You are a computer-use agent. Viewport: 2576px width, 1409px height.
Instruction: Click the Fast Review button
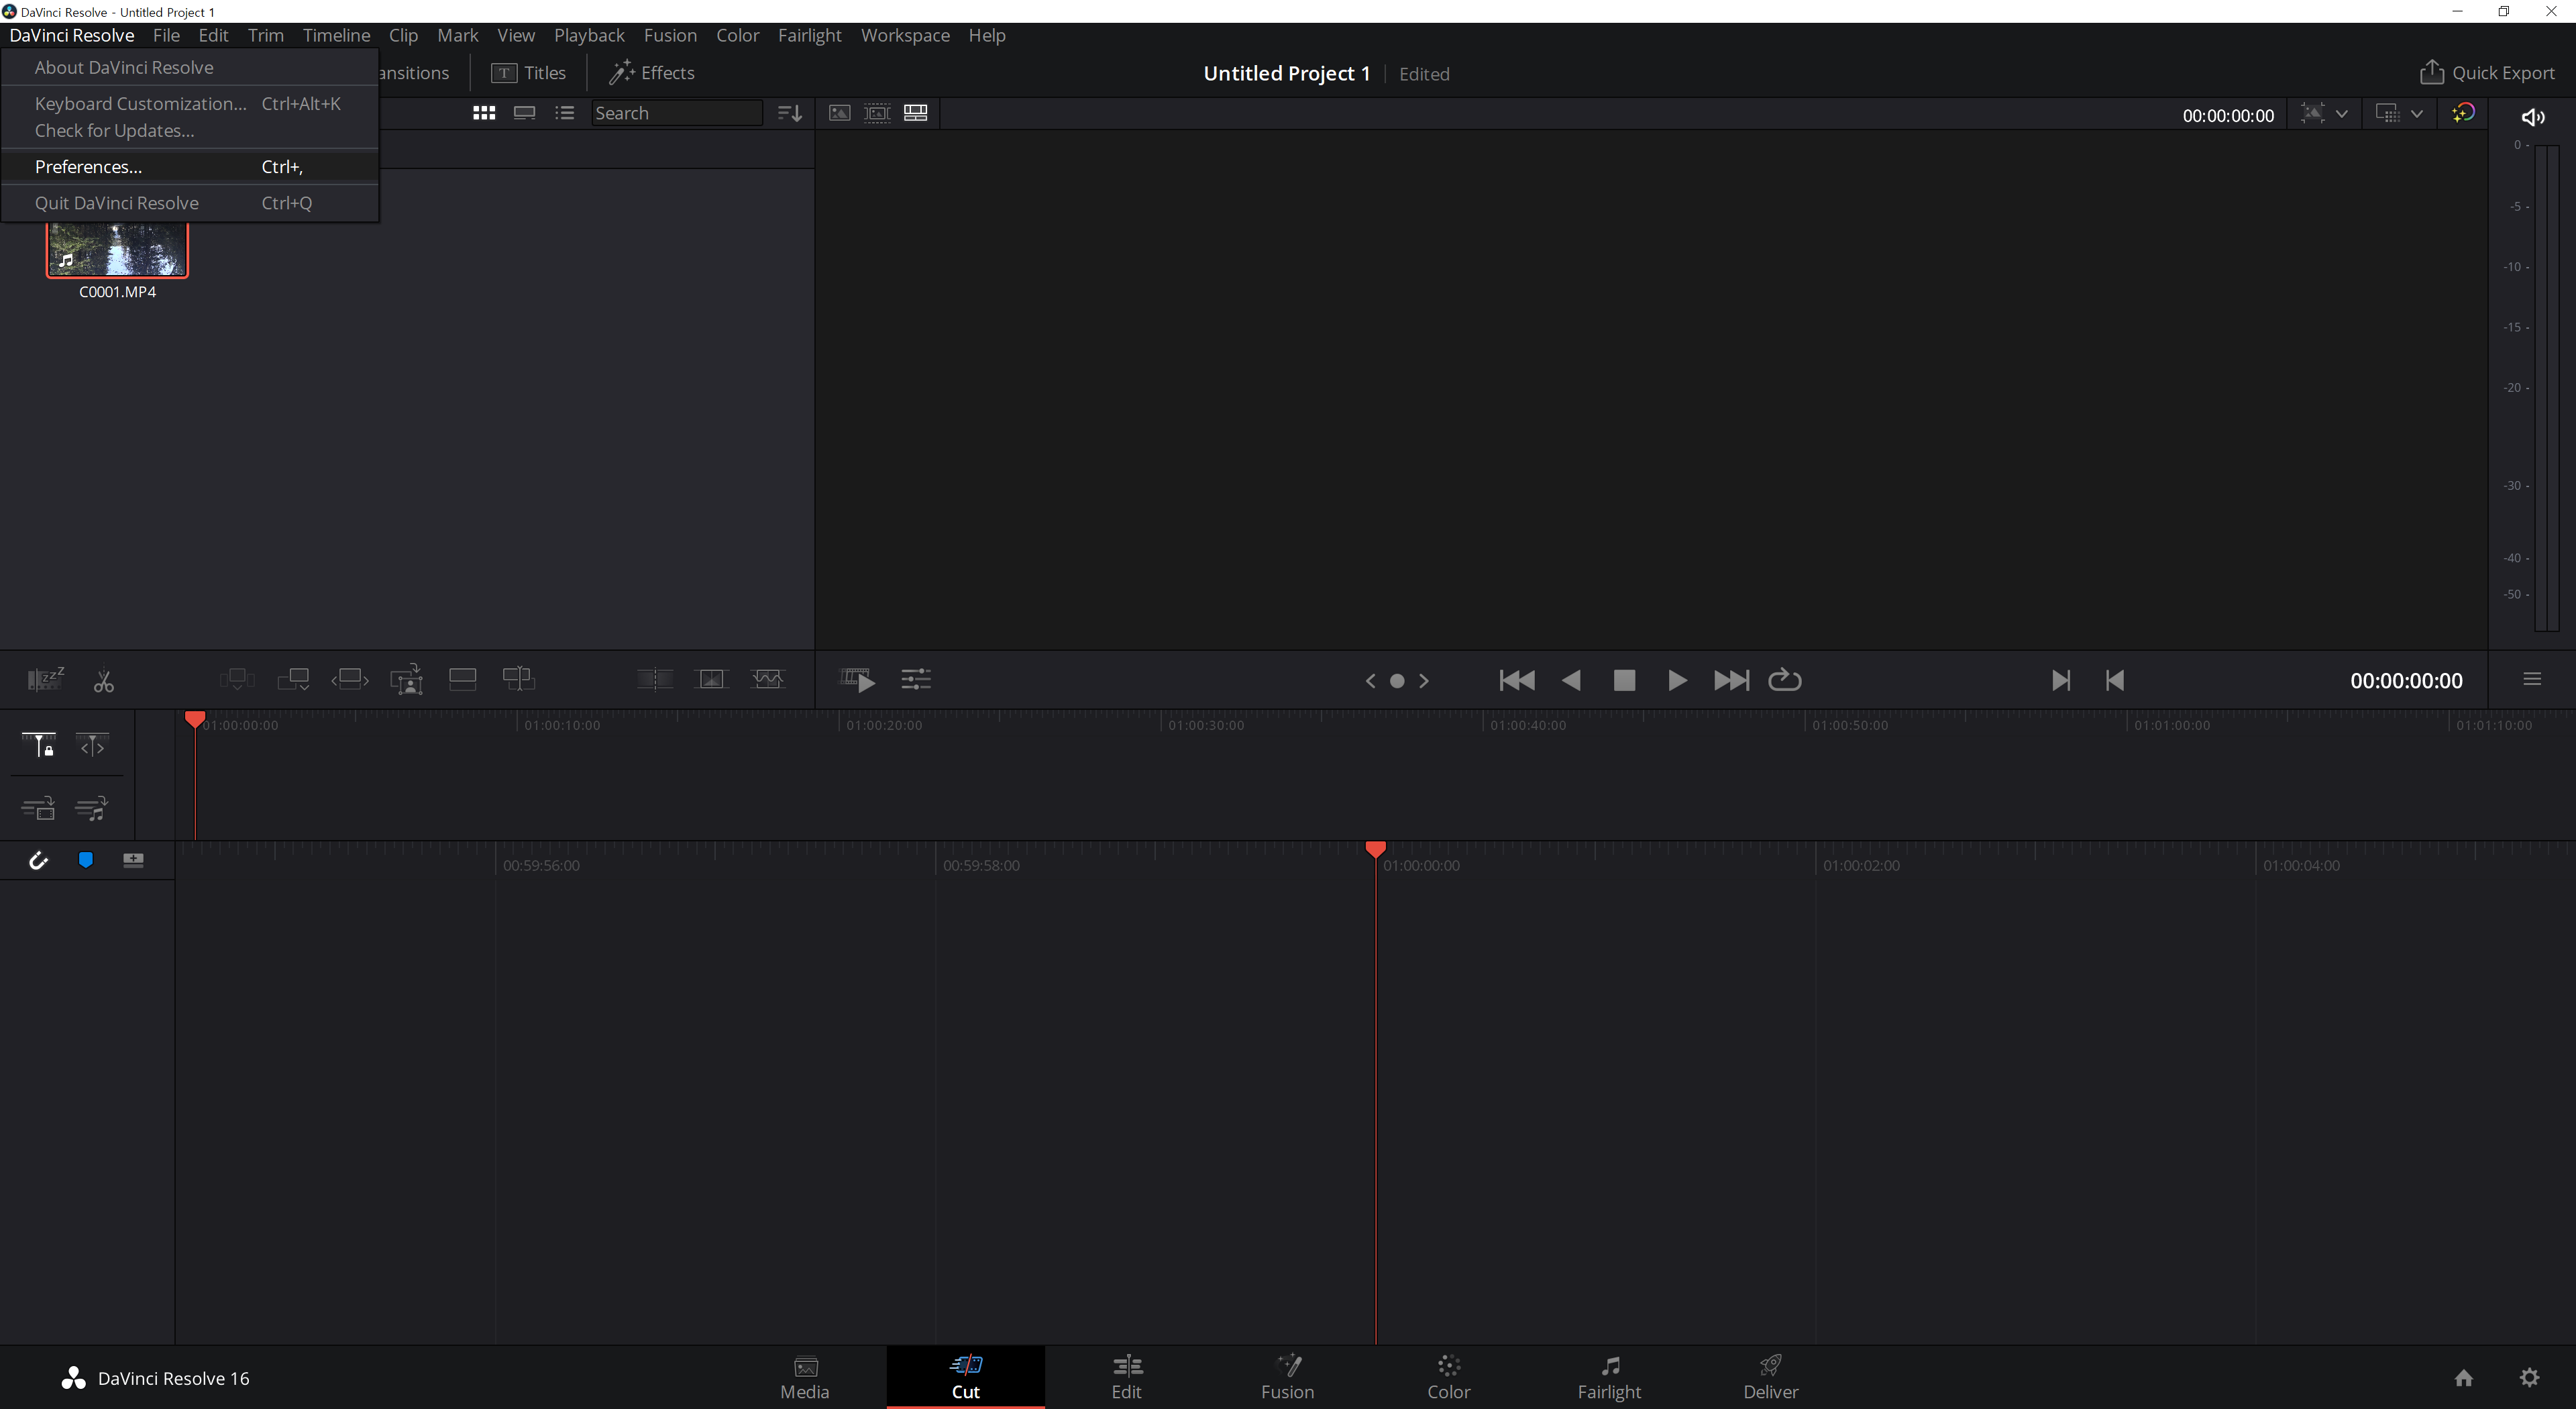pyautogui.click(x=858, y=680)
